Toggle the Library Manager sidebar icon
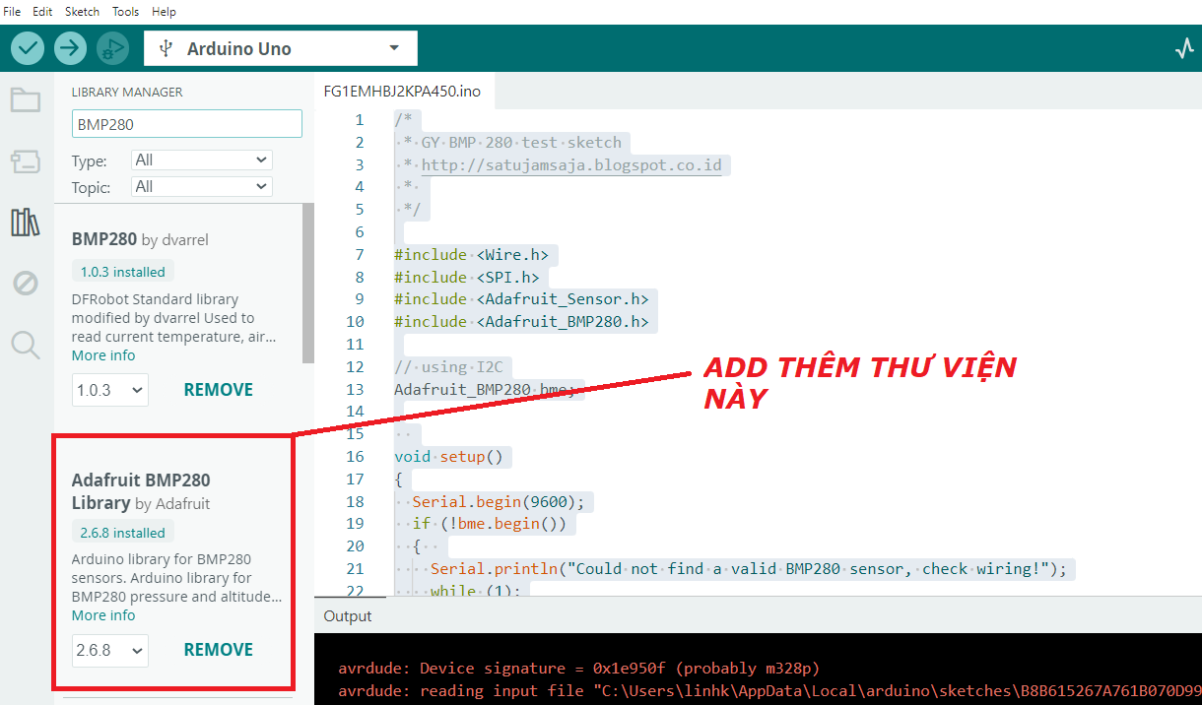This screenshot has height=705, width=1202. pyautogui.click(x=25, y=223)
